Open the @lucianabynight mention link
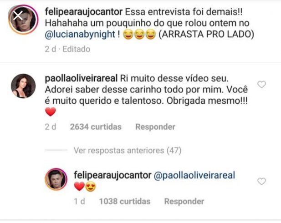The image size is (281, 223). (80, 34)
